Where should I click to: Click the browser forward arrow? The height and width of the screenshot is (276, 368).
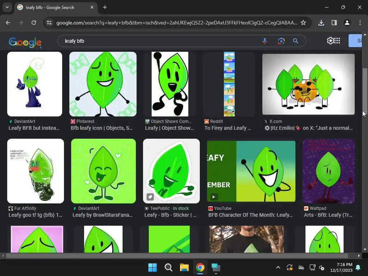coord(21,23)
